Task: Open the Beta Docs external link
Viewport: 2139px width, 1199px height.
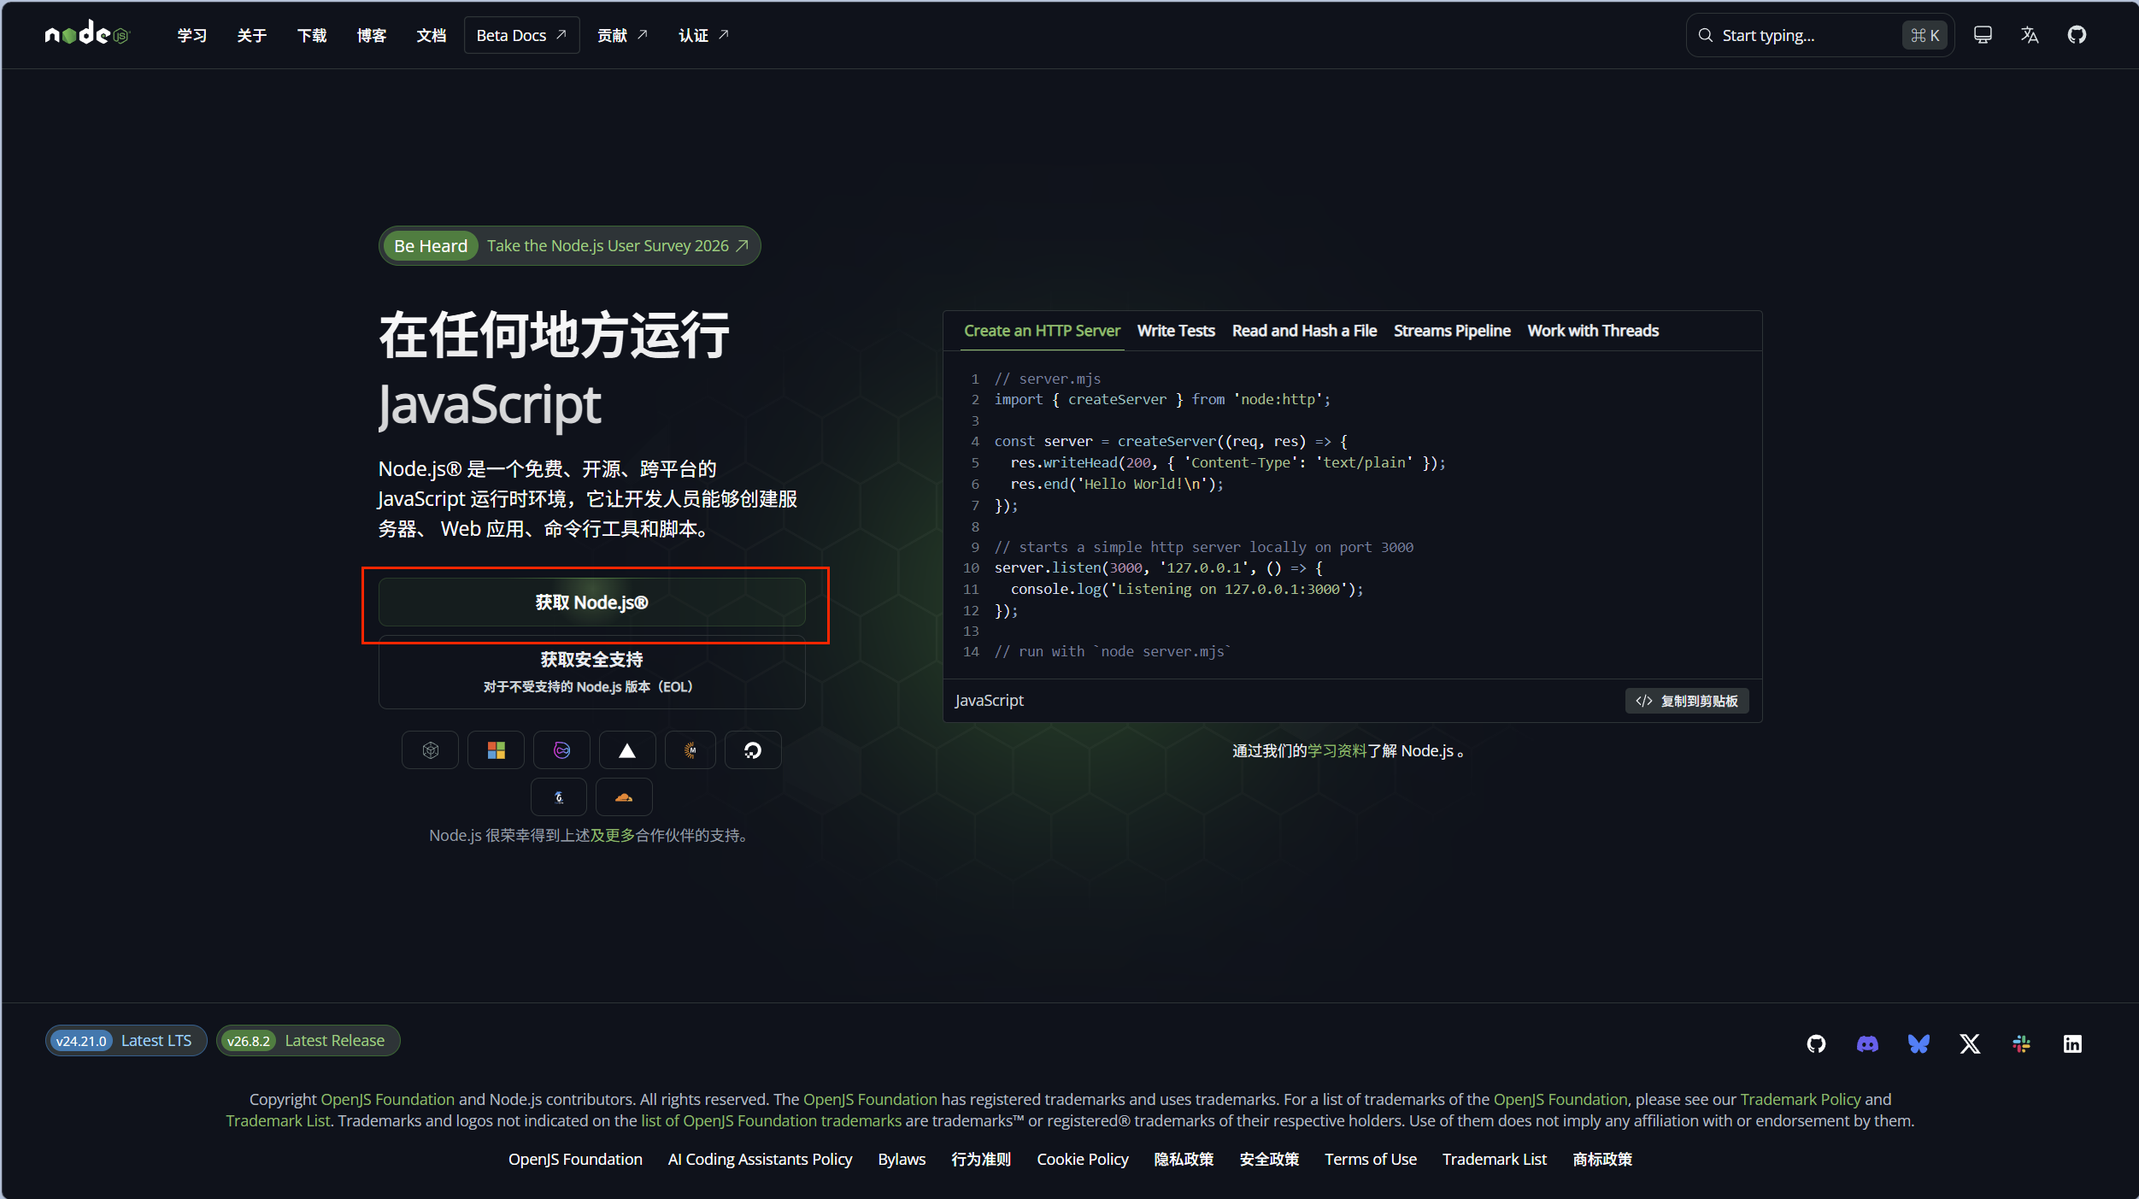Action: tap(521, 35)
